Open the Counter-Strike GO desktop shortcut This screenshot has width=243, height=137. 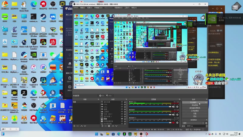pos(14,107)
